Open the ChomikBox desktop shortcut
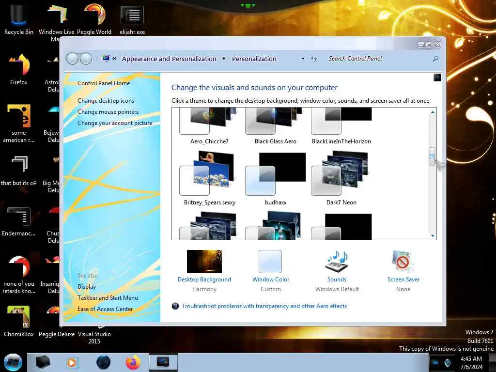Image resolution: width=496 pixels, height=372 pixels. (x=19, y=321)
